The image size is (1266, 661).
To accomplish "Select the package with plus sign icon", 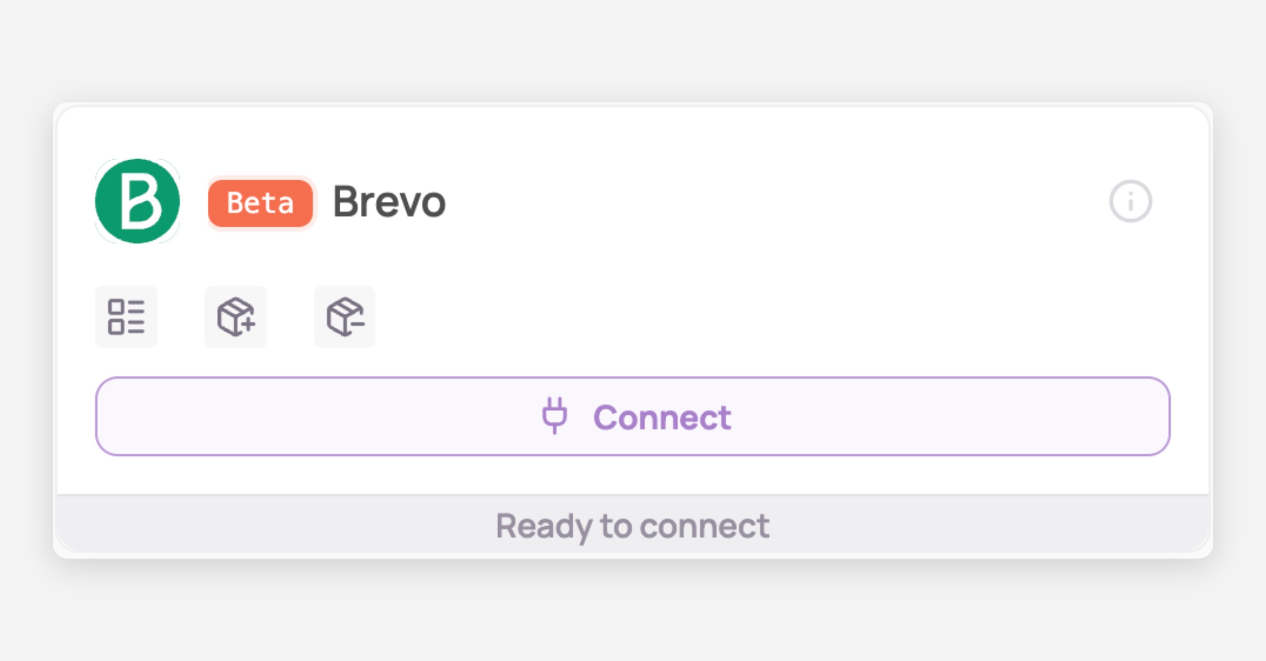I will pyautogui.click(x=236, y=317).
